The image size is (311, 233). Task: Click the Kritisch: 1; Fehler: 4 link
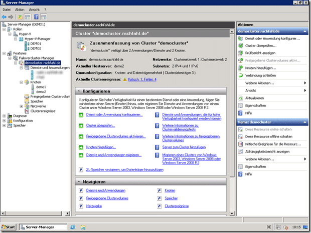142,79
